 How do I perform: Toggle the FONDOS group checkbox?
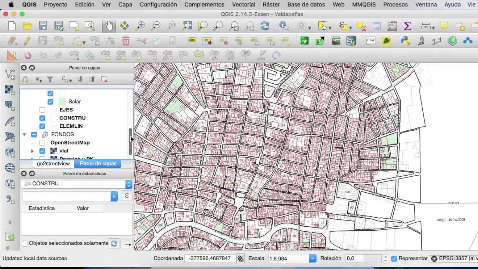[x=34, y=134]
